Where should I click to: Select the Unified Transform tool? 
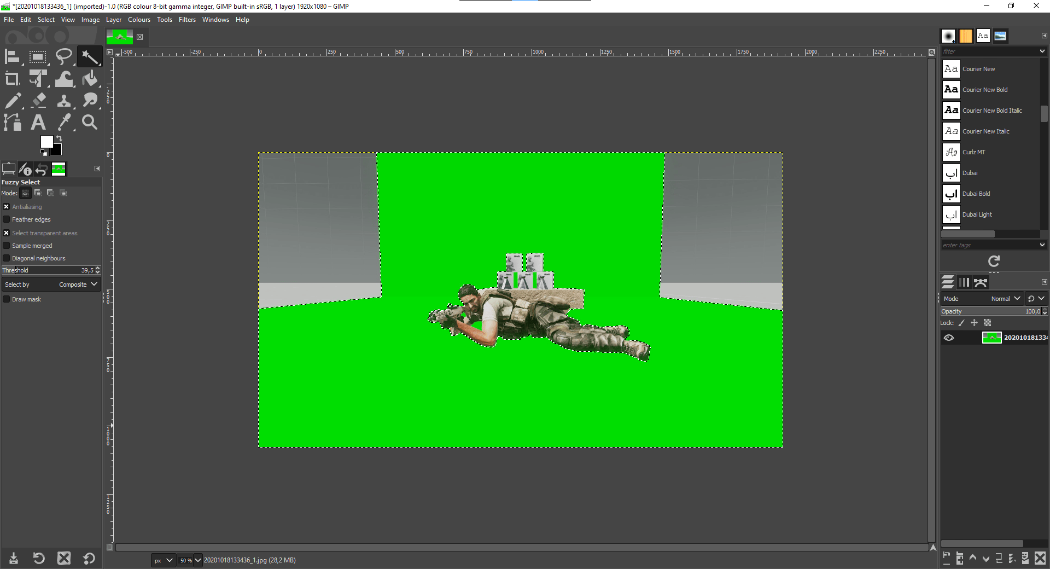click(38, 79)
